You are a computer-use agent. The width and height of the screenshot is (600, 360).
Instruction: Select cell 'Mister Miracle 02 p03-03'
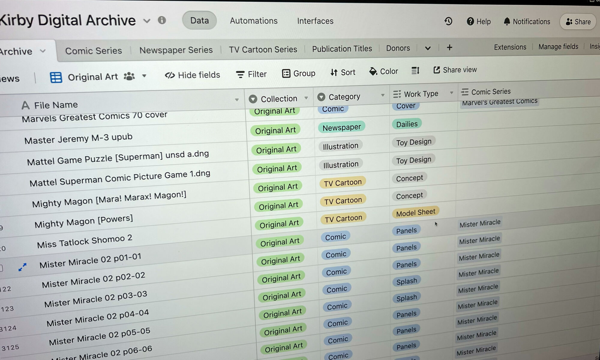click(x=96, y=299)
